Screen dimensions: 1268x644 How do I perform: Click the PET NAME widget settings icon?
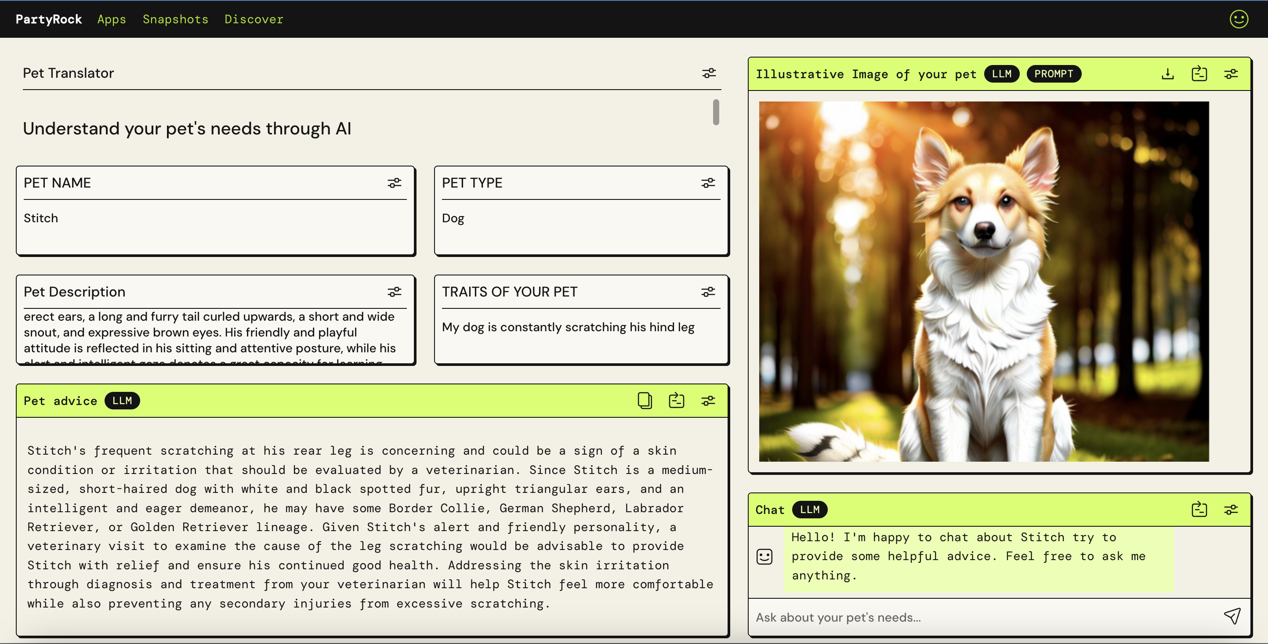coord(394,183)
